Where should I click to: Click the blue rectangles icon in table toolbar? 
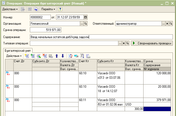[76, 56]
